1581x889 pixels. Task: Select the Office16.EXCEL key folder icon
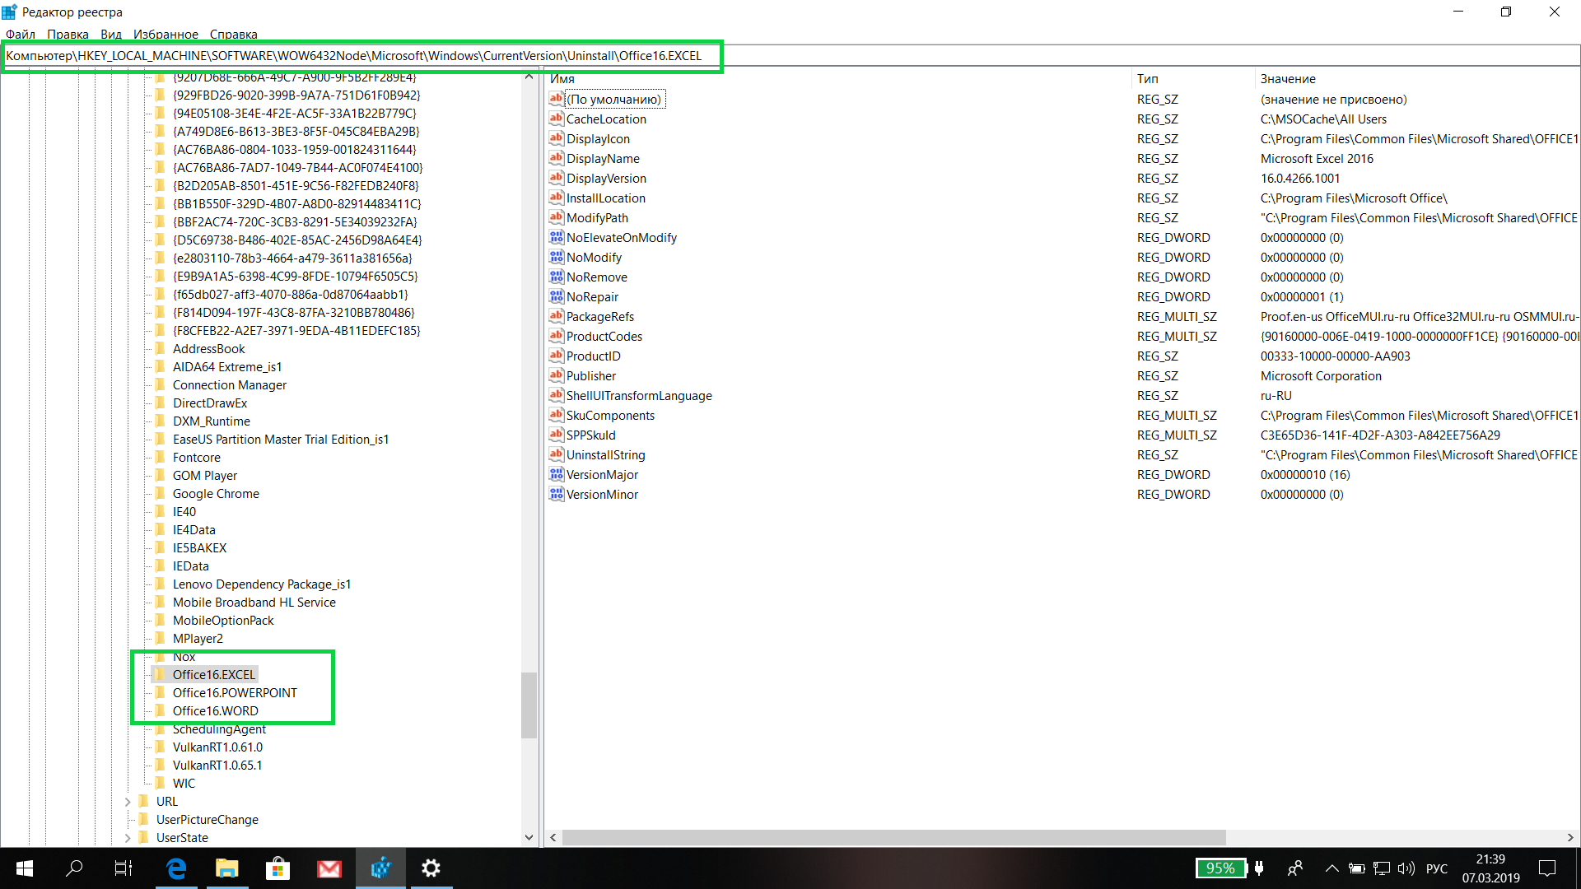161,674
